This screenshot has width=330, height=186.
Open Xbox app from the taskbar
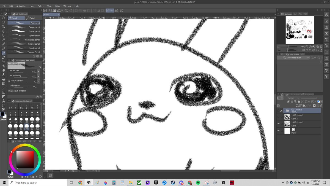click(x=139, y=182)
